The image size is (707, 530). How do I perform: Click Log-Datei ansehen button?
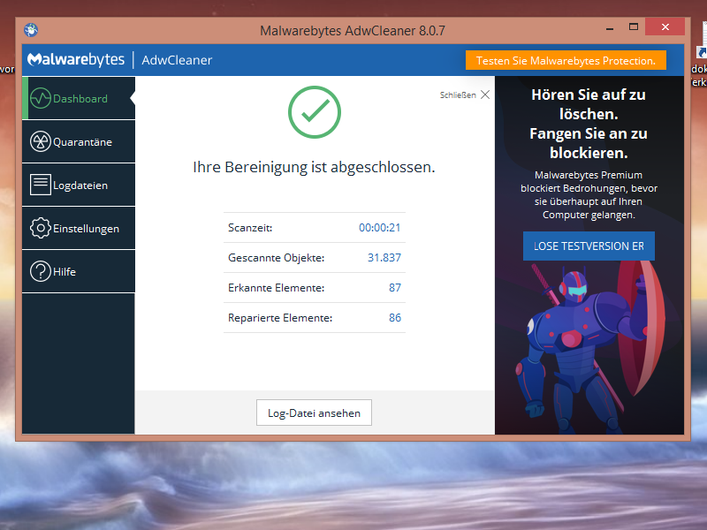(x=315, y=413)
